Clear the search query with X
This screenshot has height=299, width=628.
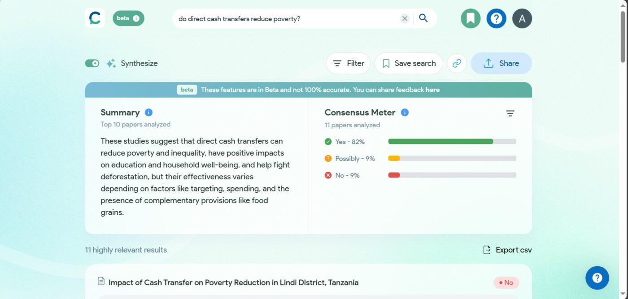[405, 18]
